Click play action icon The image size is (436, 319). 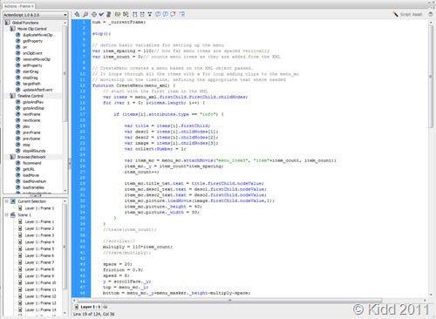18,126
